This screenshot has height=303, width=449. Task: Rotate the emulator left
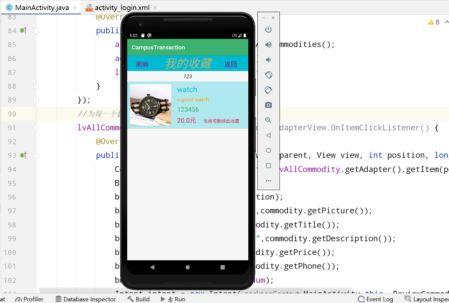(268, 75)
